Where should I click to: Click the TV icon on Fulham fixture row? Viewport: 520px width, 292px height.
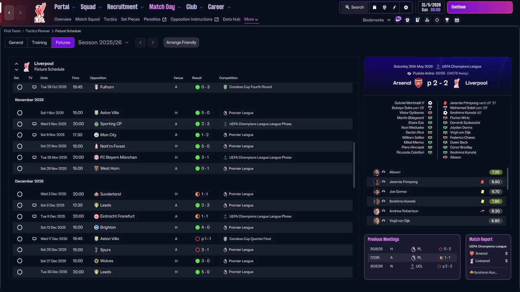35,87
